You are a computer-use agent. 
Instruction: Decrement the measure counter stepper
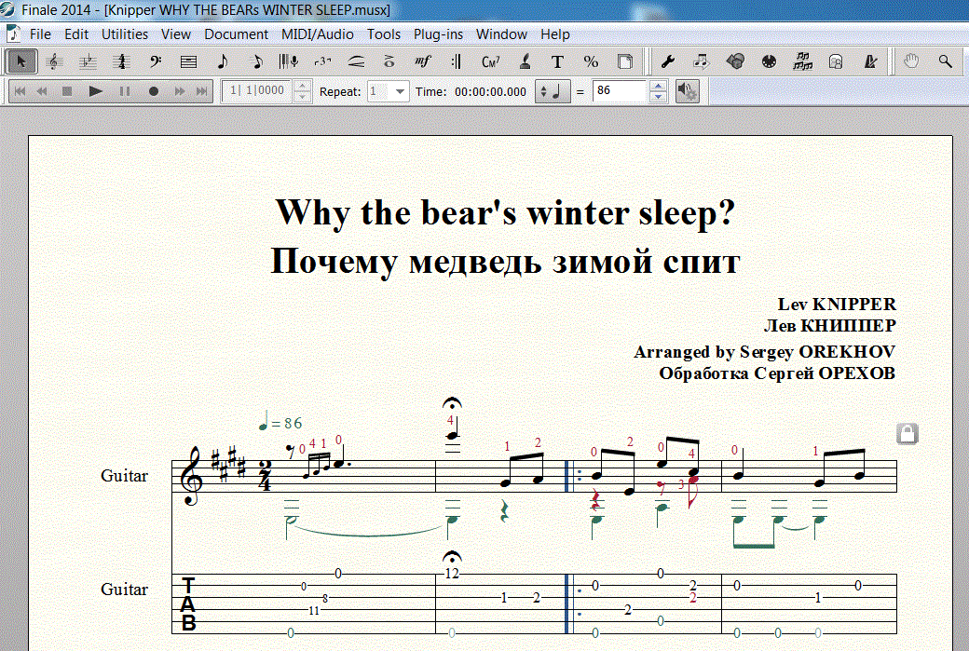302,97
